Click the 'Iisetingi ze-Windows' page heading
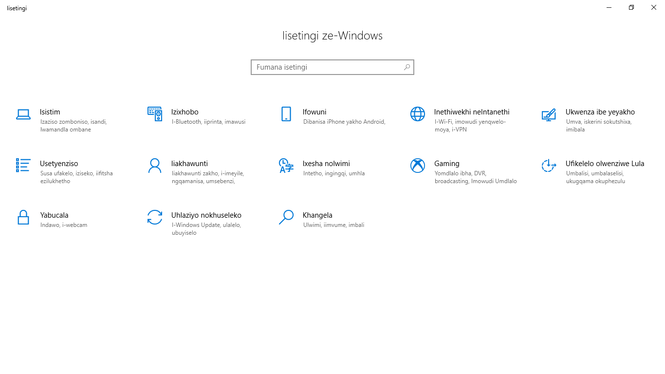665x374 pixels. coord(332,36)
